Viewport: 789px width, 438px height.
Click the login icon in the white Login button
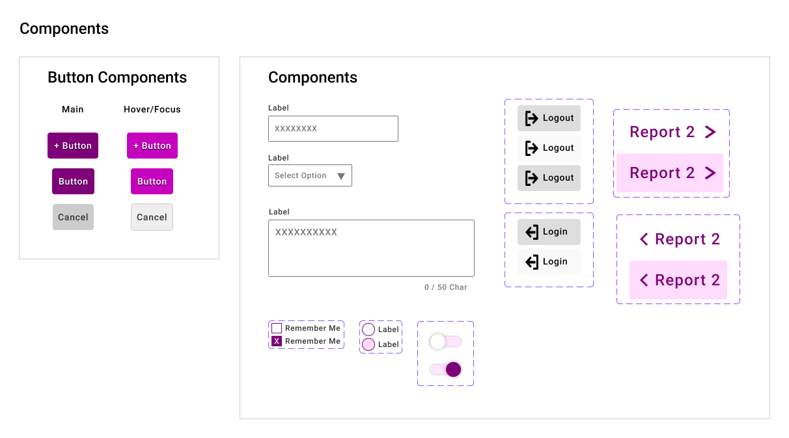tap(531, 262)
